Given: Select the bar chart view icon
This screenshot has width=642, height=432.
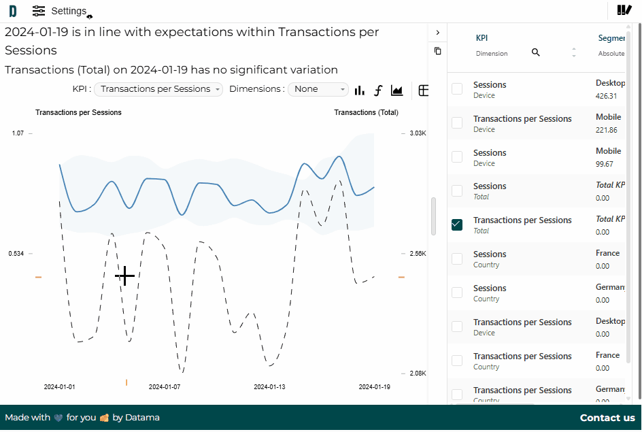Looking at the screenshot, I should [x=360, y=90].
